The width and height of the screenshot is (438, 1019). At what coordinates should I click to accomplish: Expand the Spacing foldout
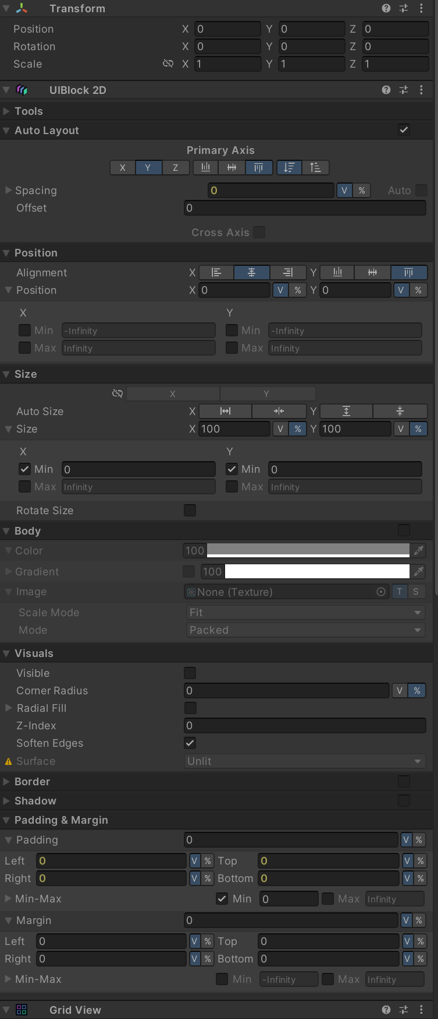[8, 190]
